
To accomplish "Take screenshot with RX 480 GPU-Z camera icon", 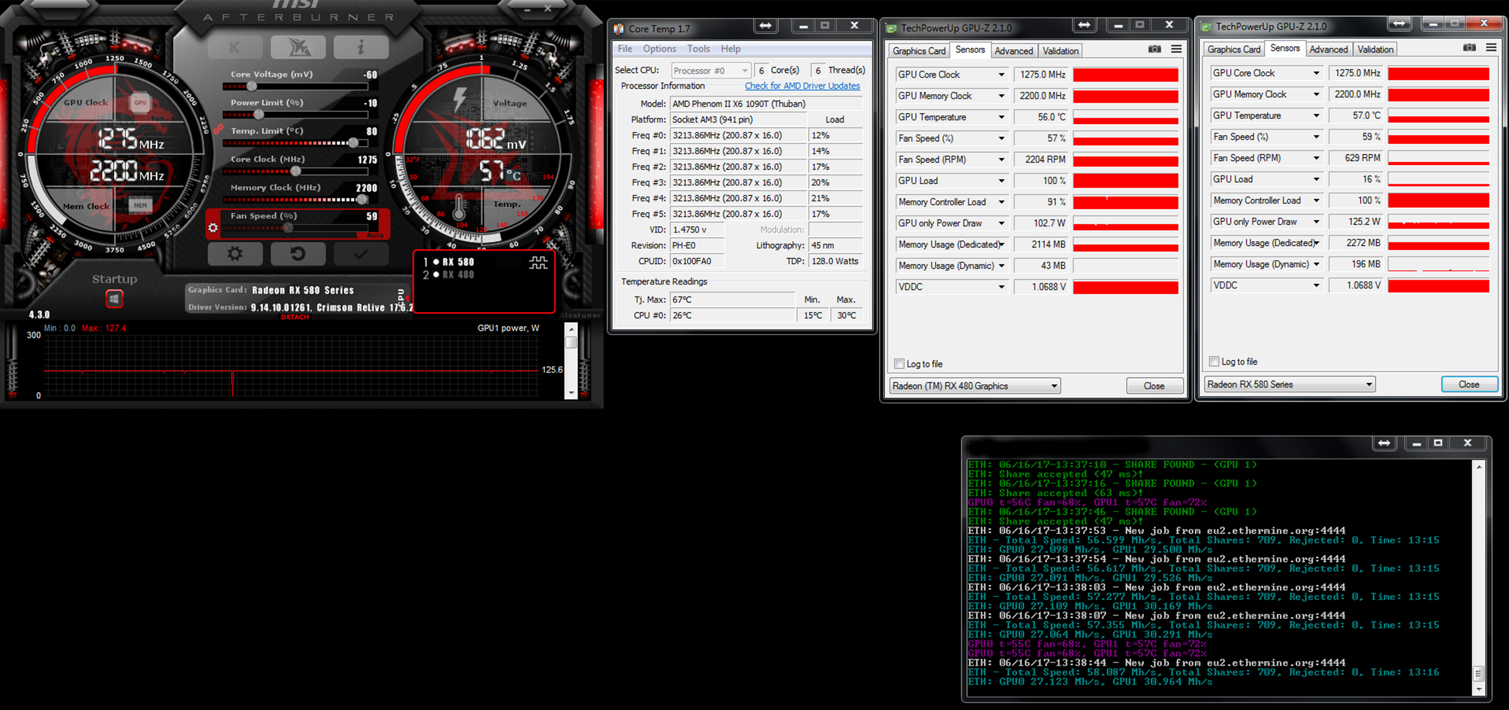I will pyautogui.click(x=1154, y=49).
